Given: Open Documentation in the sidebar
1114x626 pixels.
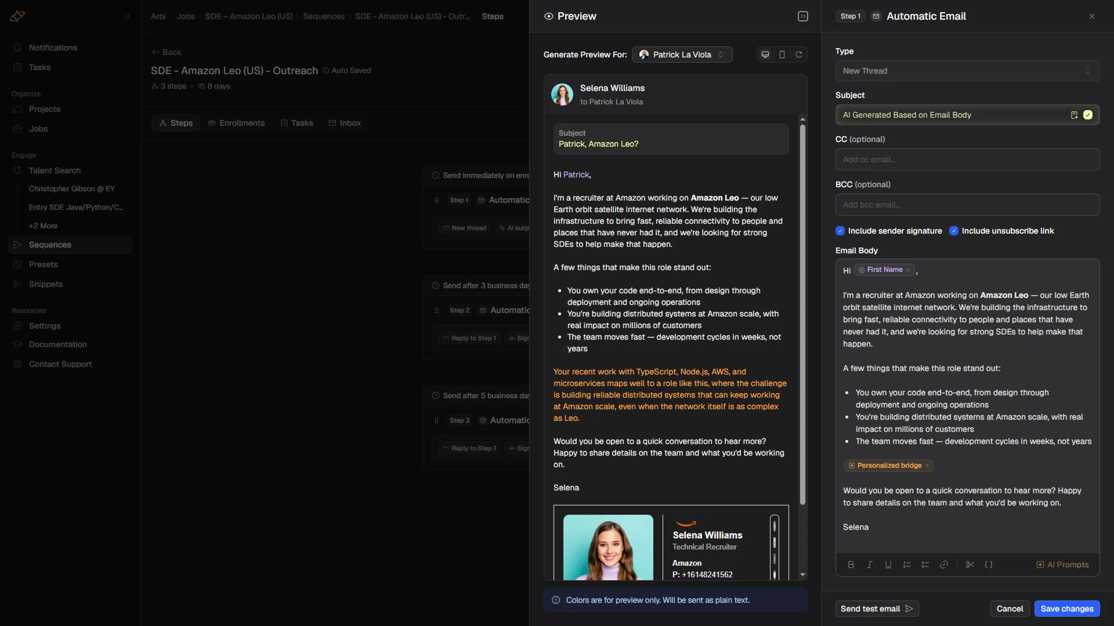Looking at the screenshot, I should click(x=70, y=344).
